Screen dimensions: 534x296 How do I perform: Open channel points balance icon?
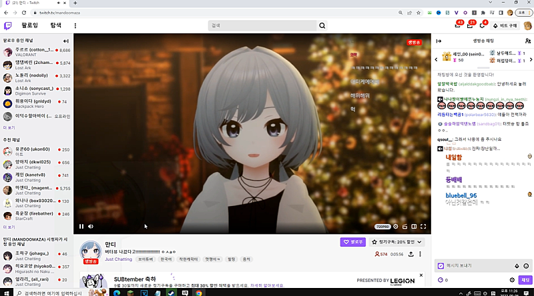pos(441,280)
